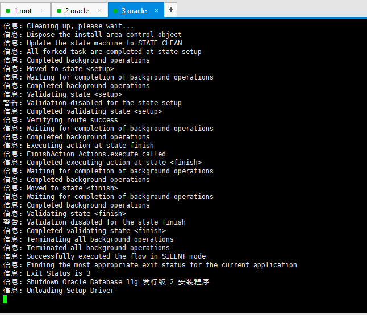Viewport: 367px width, 315px height.
Task: Close the 1 root tab
Action: (x=43, y=11)
